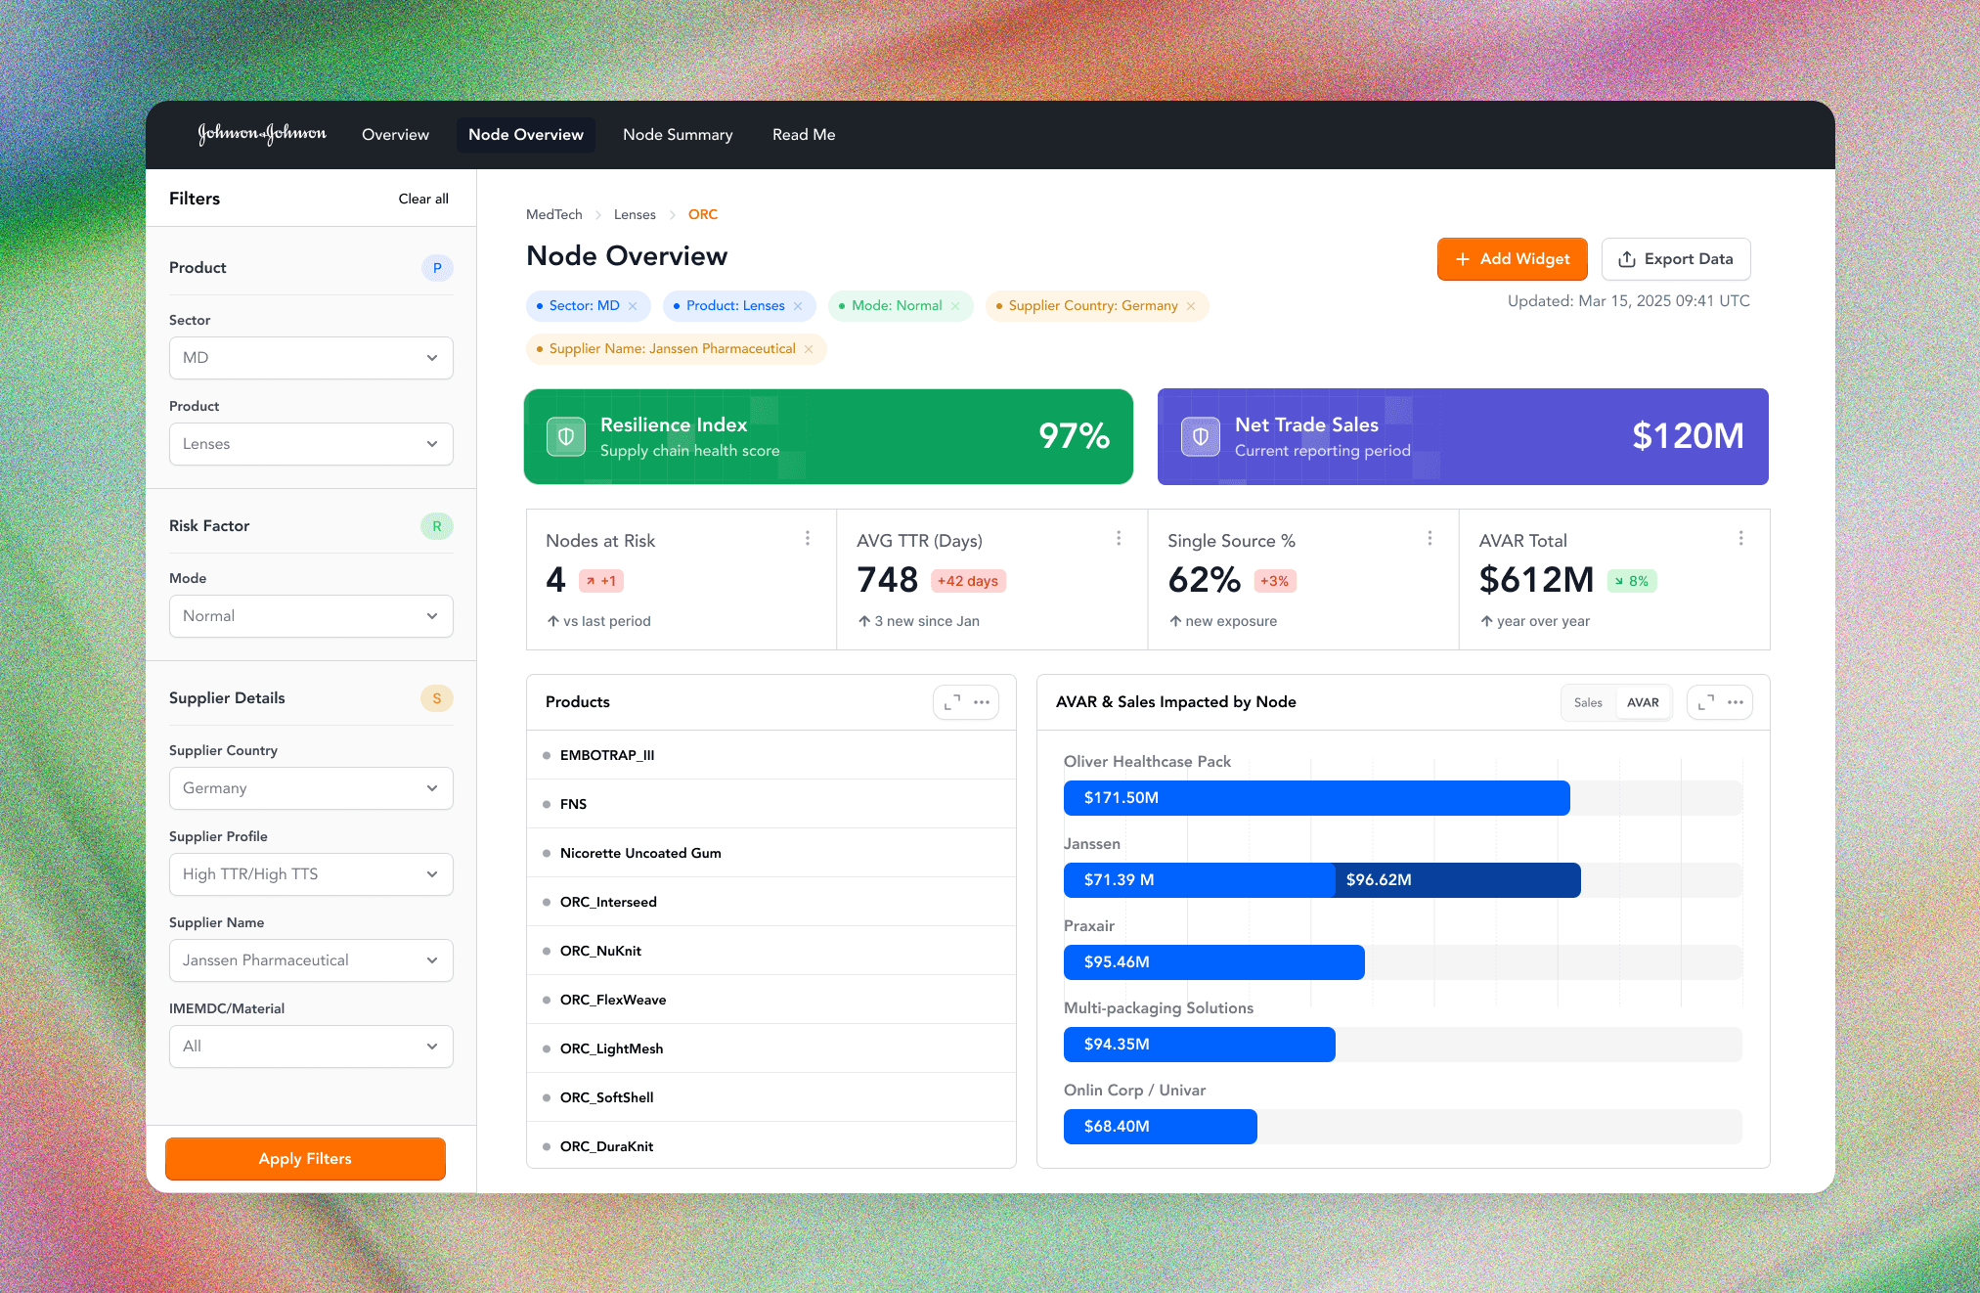Screen dimensions: 1980x1293
Task: Remove the Supplier Country: Germany chip
Action: (x=1191, y=306)
